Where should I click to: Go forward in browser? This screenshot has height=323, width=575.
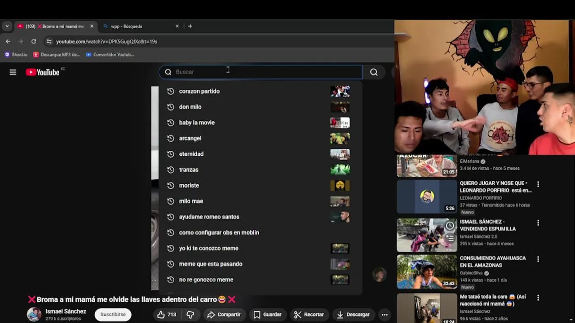click(x=21, y=41)
